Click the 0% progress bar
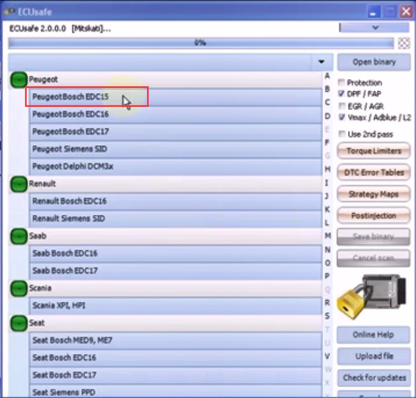416x398 pixels. (201, 43)
